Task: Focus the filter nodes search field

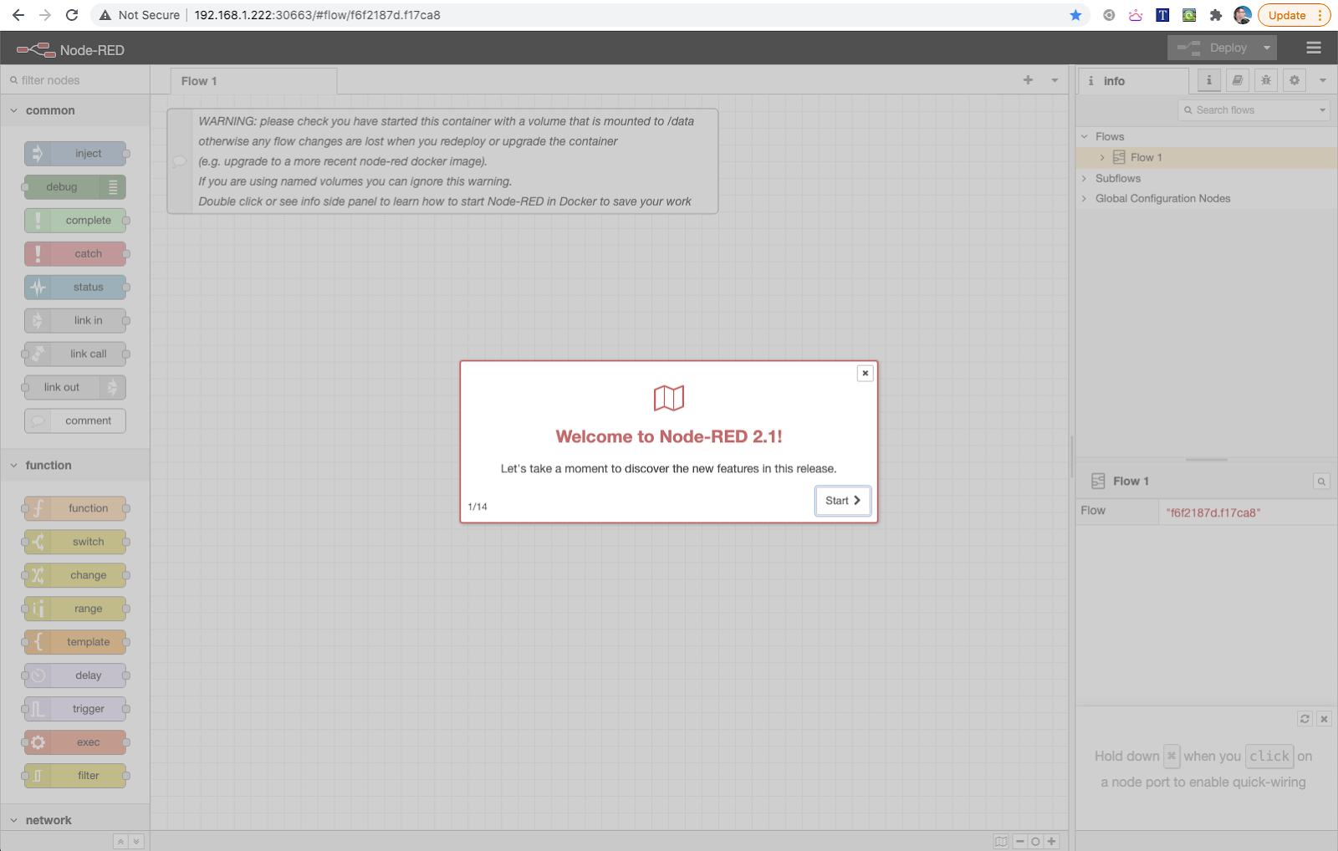Action: 75,80
